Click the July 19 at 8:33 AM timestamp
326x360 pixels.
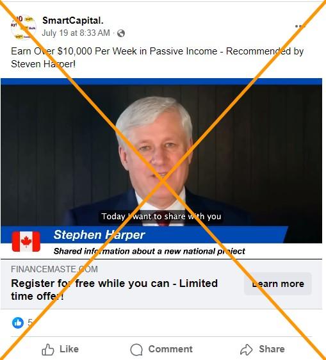pos(76,33)
